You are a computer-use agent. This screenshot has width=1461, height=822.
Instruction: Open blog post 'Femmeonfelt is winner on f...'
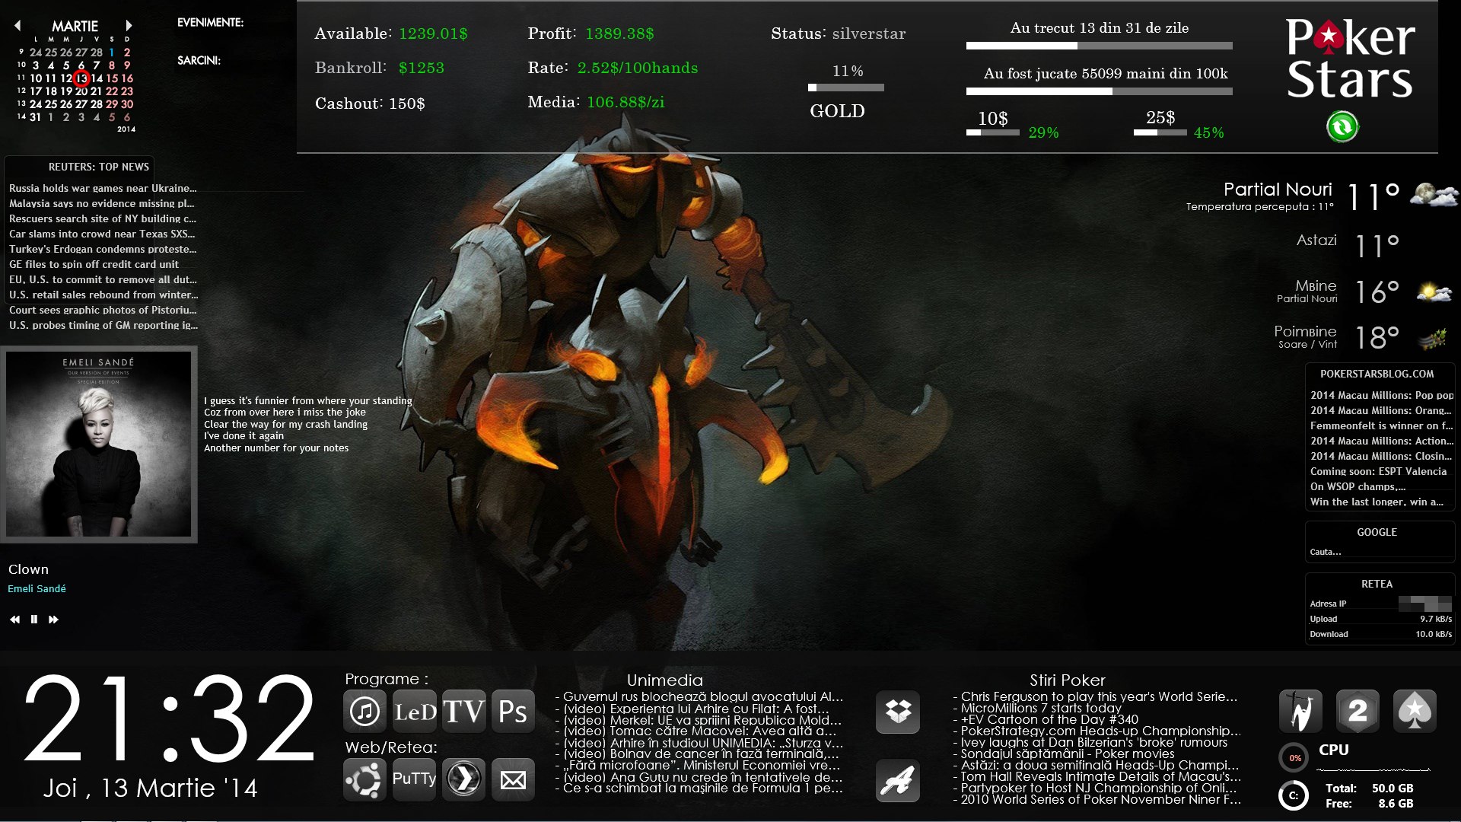coord(1381,425)
